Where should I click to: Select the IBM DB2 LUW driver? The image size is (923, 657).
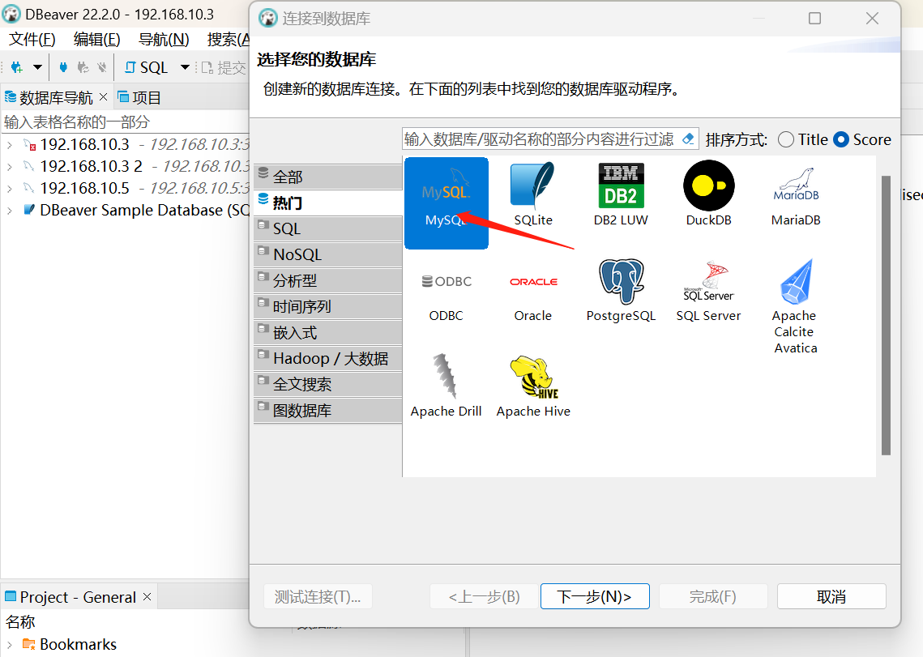[621, 194]
